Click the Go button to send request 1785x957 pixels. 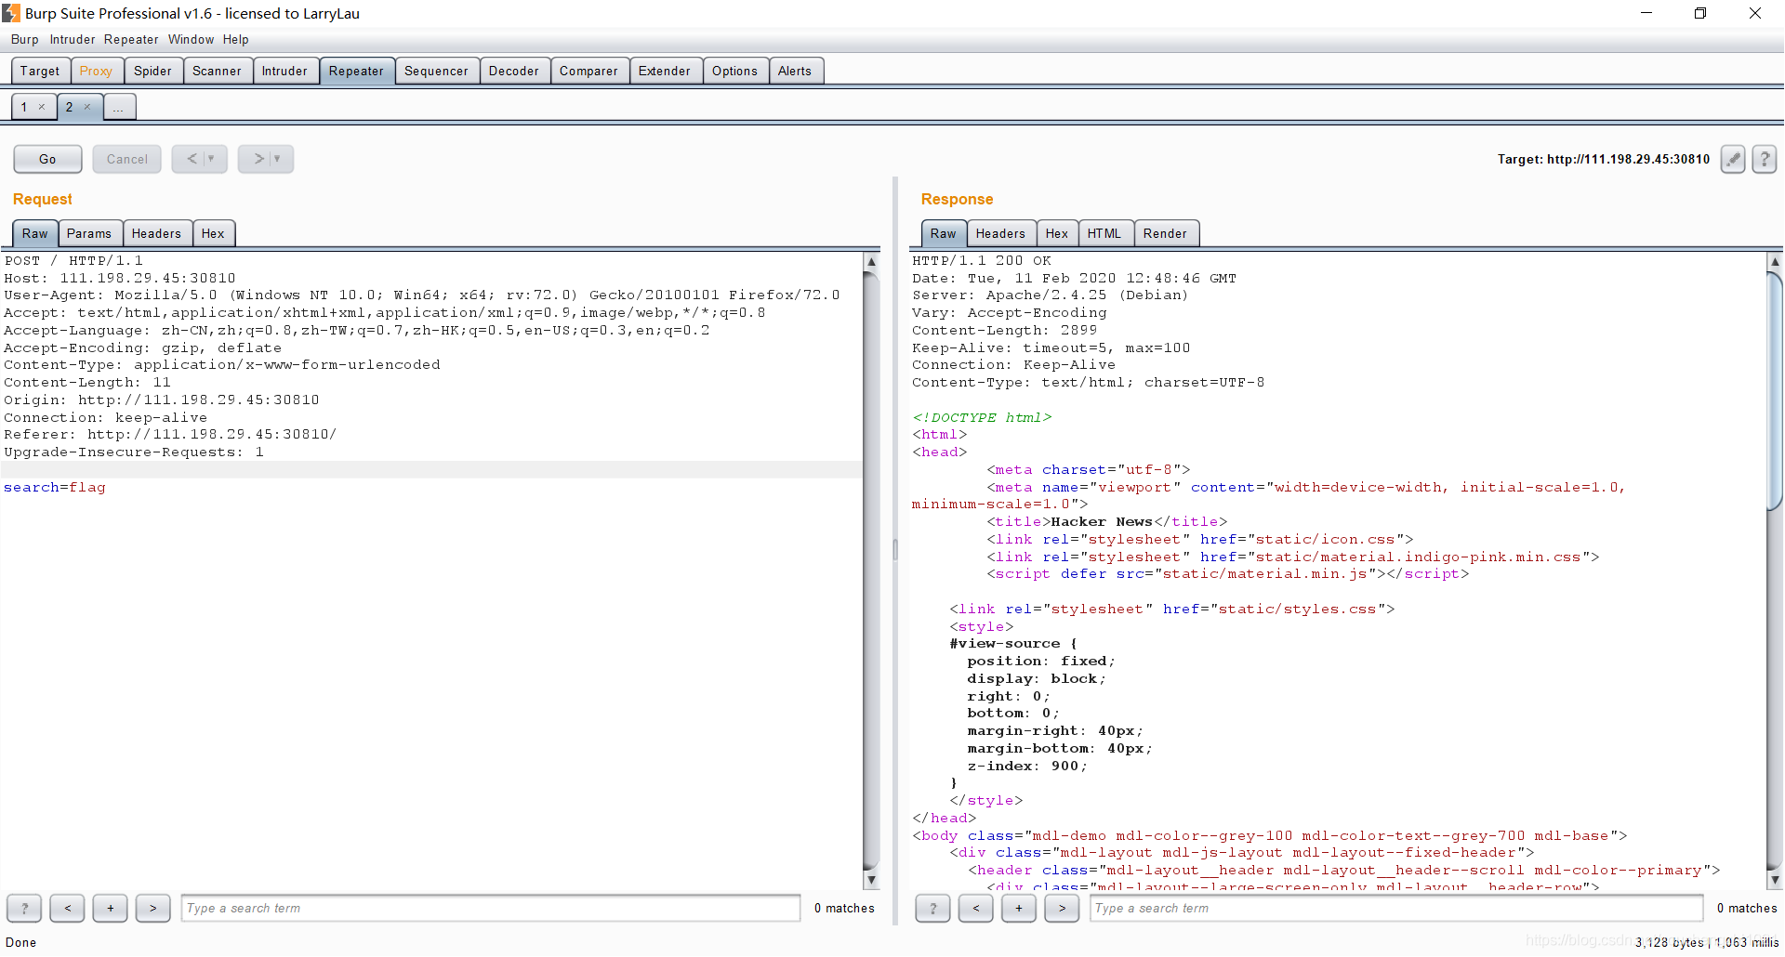pos(47,159)
